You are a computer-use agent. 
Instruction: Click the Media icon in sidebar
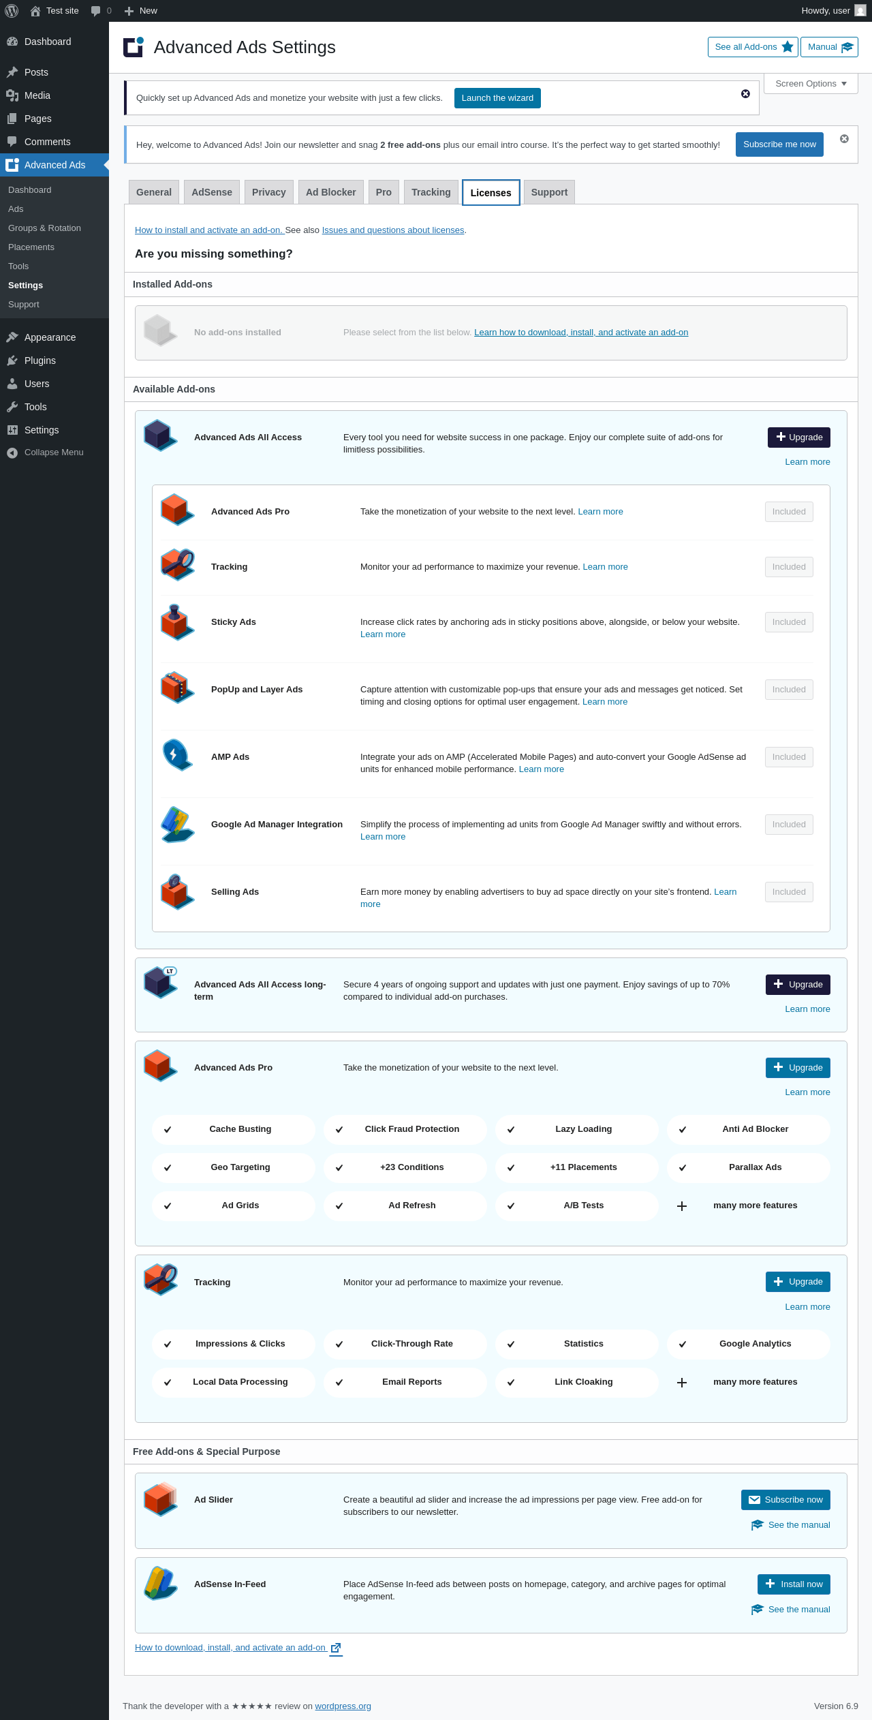pyautogui.click(x=12, y=95)
